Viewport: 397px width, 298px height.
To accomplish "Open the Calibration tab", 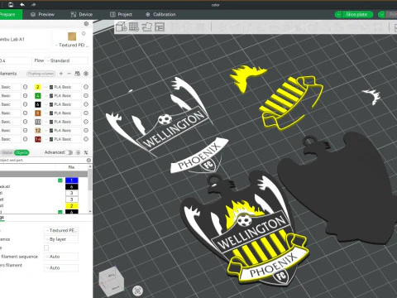I will 160,14.
